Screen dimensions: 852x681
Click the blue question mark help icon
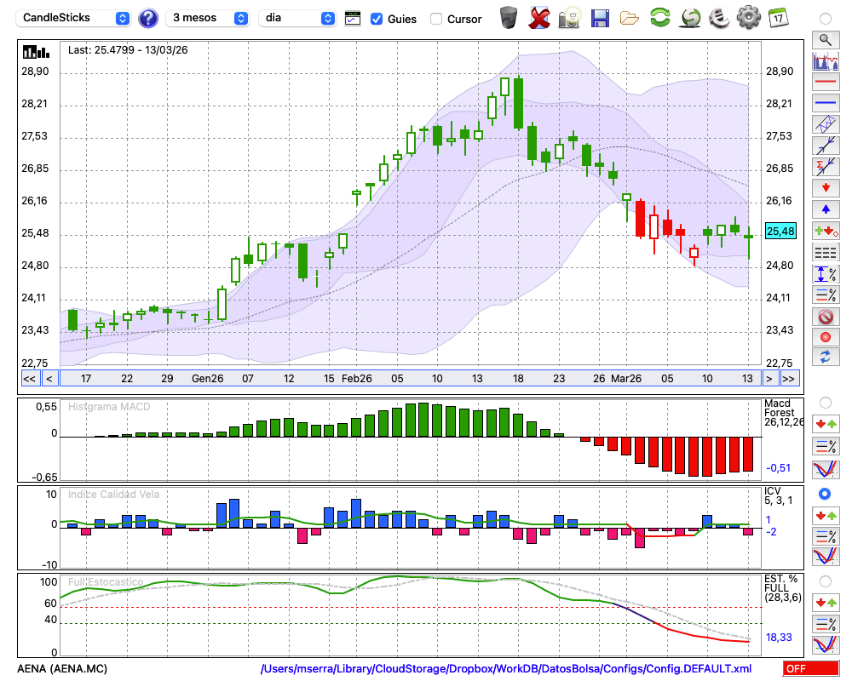pyautogui.click(x=148, y=18)
